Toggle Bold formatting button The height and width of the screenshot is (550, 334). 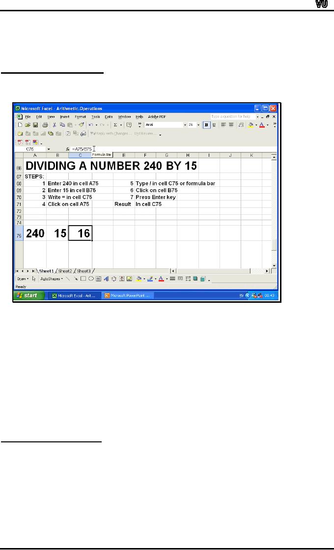(206, 125)
